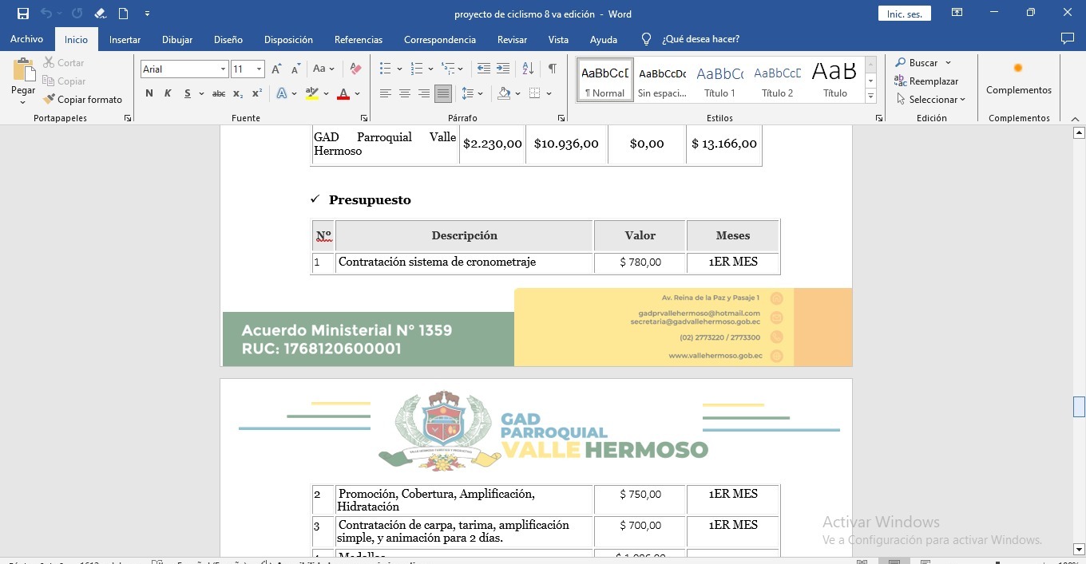
Task: Toggle bold (N) formatting
Action: 149,93
